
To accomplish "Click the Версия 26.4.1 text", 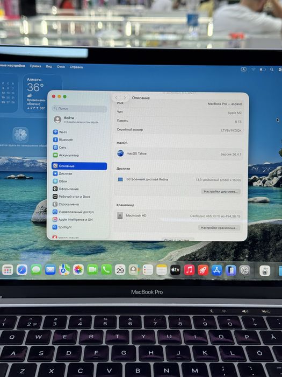I will tap(230, 154).
